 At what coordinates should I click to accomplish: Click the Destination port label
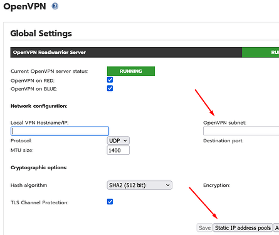click(x=223, y=141)
